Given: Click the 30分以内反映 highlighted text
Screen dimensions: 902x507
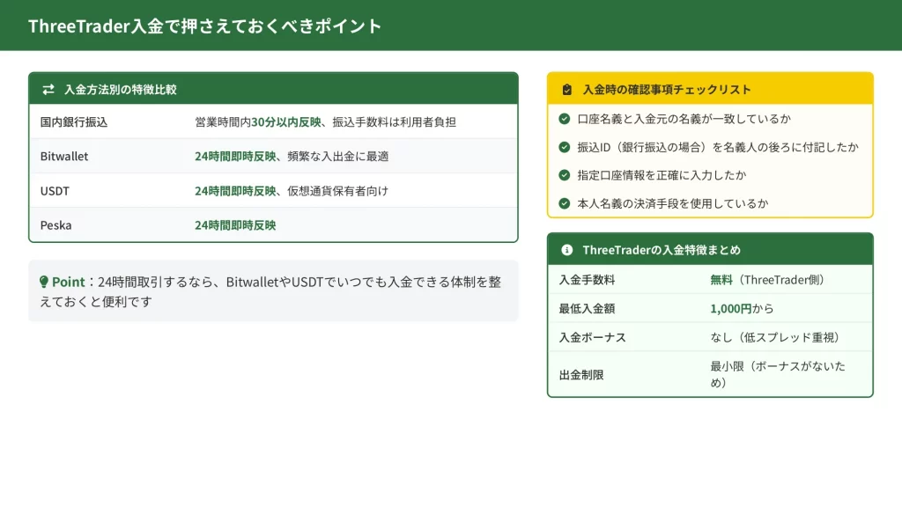Looking at the screenshot, I should [x=286, y=122].
